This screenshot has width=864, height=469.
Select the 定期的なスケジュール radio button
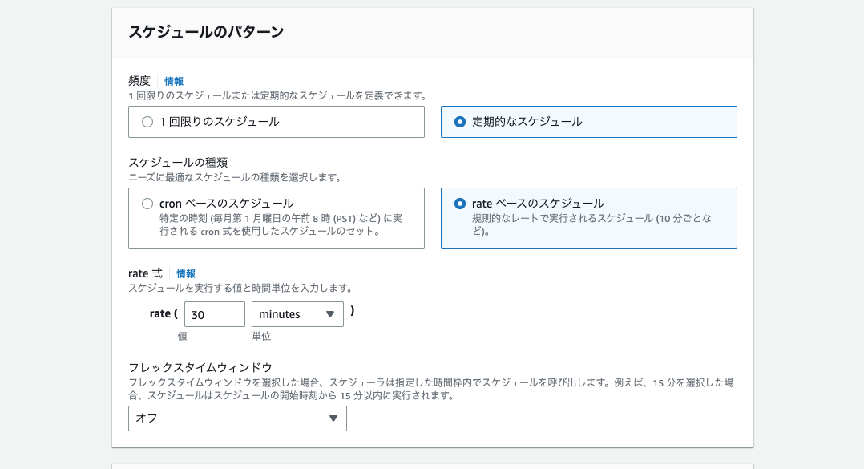click(459, 122)
